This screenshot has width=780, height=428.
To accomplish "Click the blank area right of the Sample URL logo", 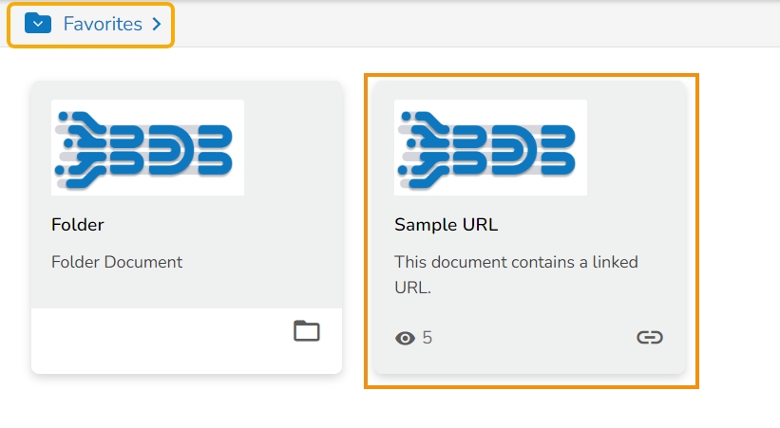I will [634, 147].
